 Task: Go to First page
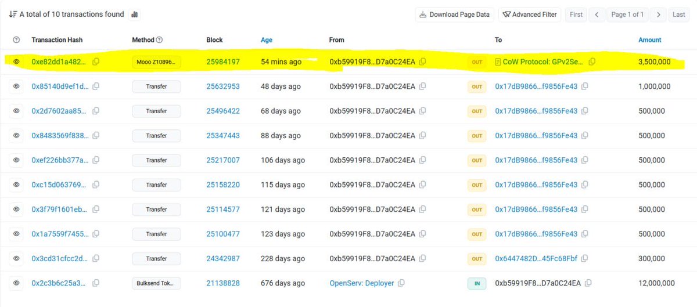[x=576, y=15]
